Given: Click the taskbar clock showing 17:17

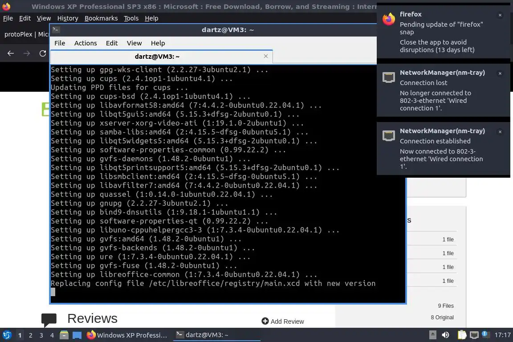Looking at the screenshot, I should 502,335.
